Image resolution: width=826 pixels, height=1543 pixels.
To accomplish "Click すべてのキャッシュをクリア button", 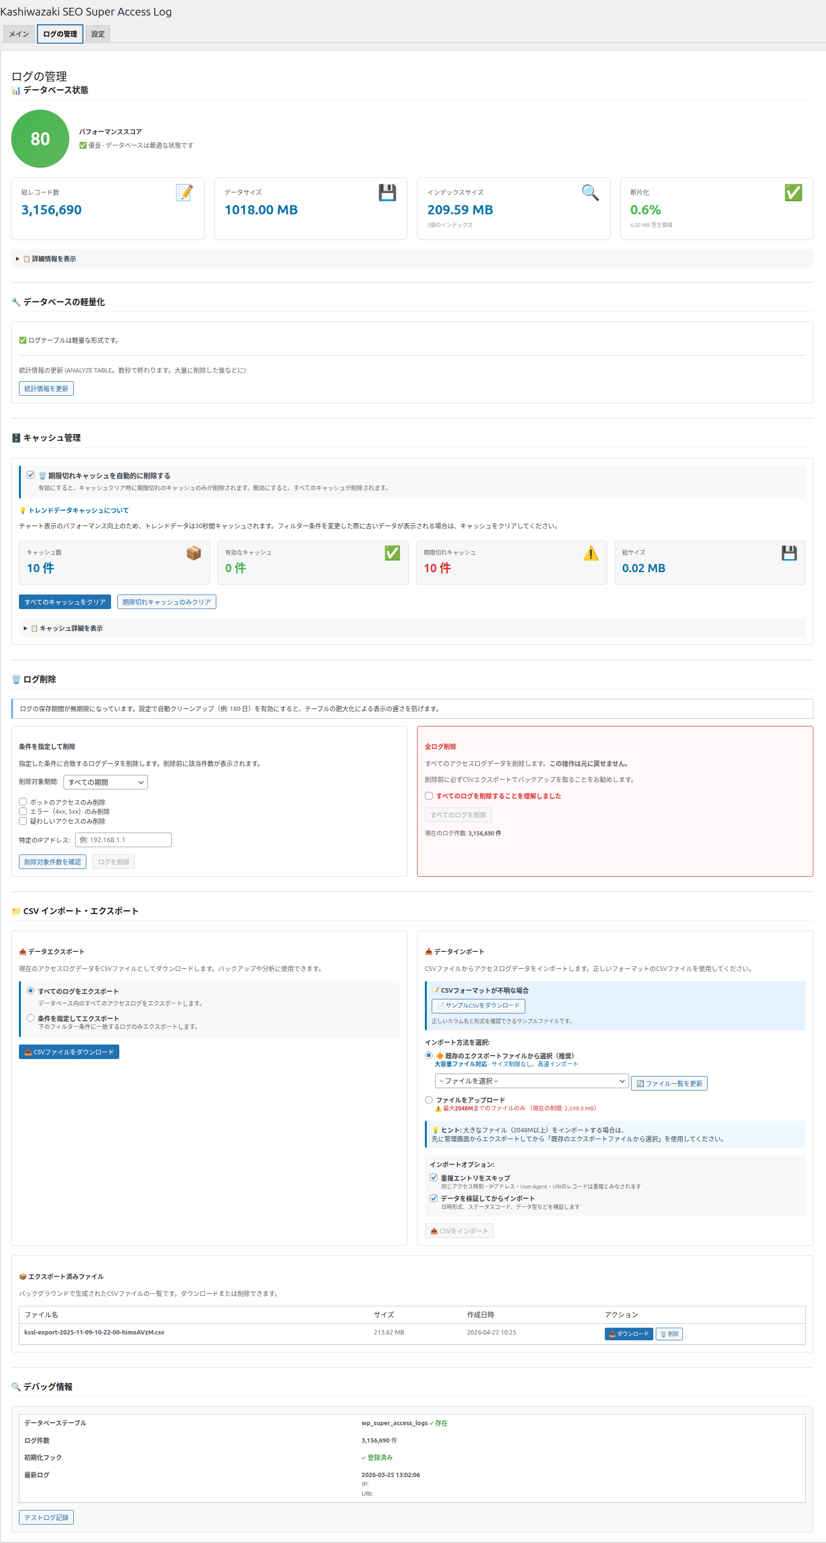I will [65, 602].
